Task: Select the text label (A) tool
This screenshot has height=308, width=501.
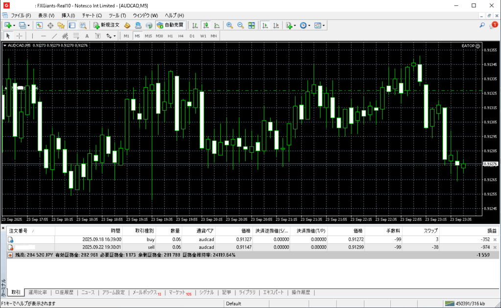Action: [87, 36]
